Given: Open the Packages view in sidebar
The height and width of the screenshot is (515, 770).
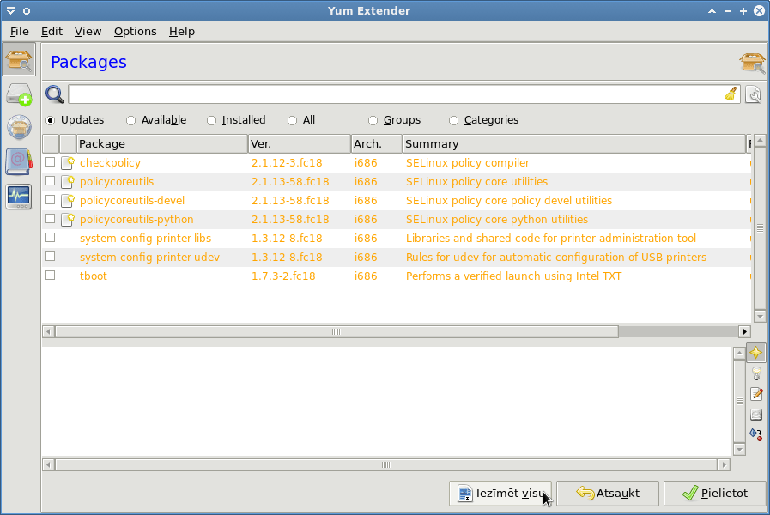Looking at the screenshot, I should pos(19,60).
